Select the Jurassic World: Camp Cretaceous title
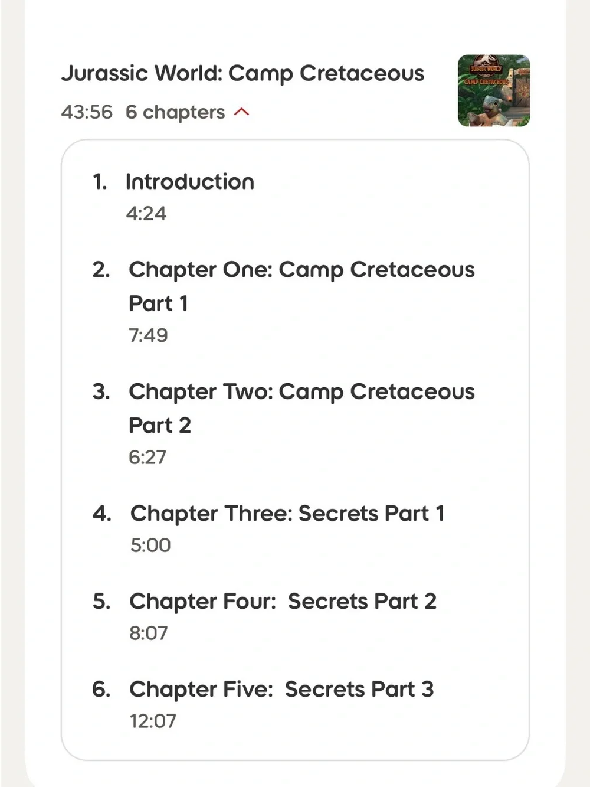Viewport: 590px width, 787px height. point(242,73)
